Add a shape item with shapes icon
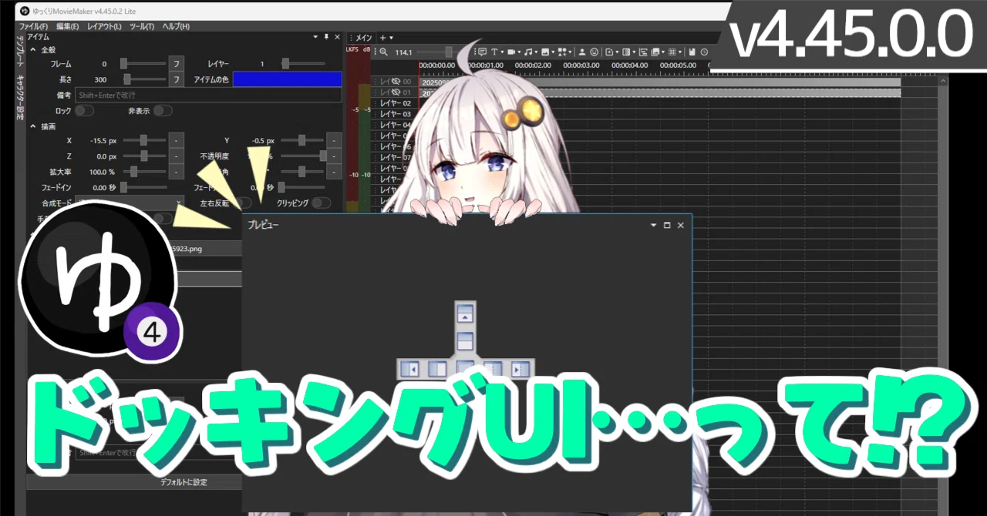Image resolution: width=987 pixels, height=516 pixels. (x=561, y=52)
